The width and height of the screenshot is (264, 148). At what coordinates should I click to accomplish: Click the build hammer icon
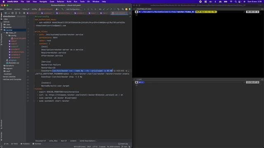[x=62, y=9]
